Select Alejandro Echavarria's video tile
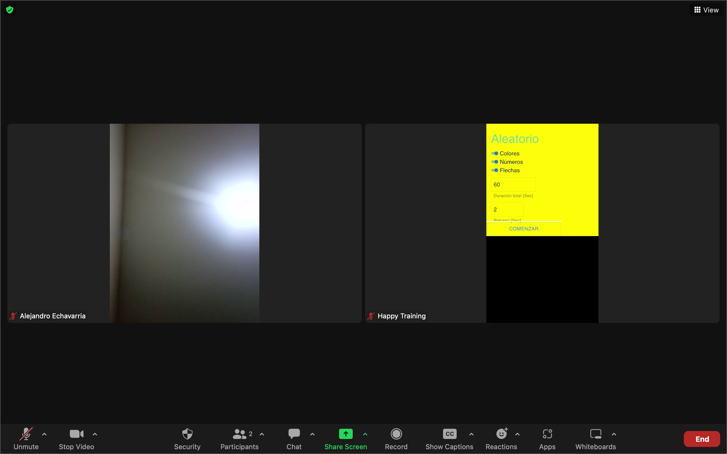This screenshot has width=727, height=454. click(184, 223)
